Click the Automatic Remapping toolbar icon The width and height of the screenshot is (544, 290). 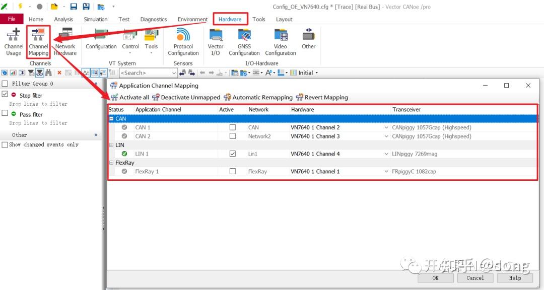tap(258, 98)
